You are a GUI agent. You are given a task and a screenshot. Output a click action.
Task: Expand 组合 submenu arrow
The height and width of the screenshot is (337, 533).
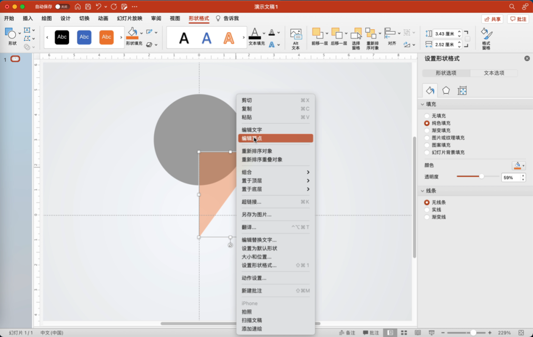tap(308, 172)
